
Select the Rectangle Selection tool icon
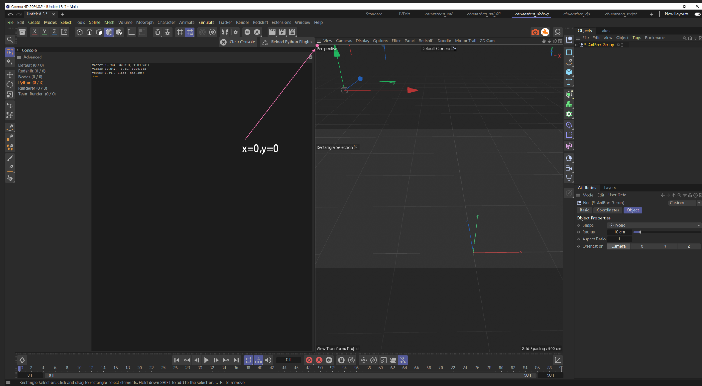pyautogui.click(x=10, y=52)
